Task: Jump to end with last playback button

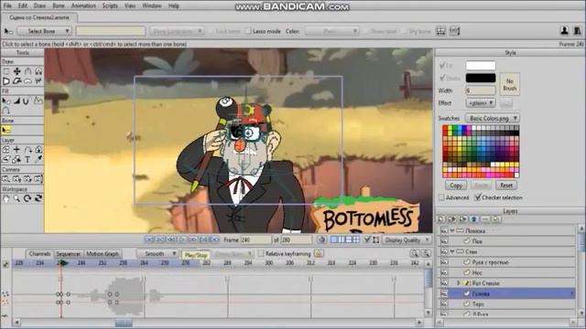Action: 214,239
